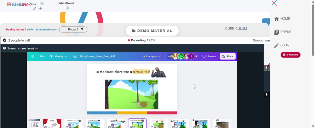Screen dimensions: 315x128
Task: Open the PRESS menu item
Action: point(286,32)
